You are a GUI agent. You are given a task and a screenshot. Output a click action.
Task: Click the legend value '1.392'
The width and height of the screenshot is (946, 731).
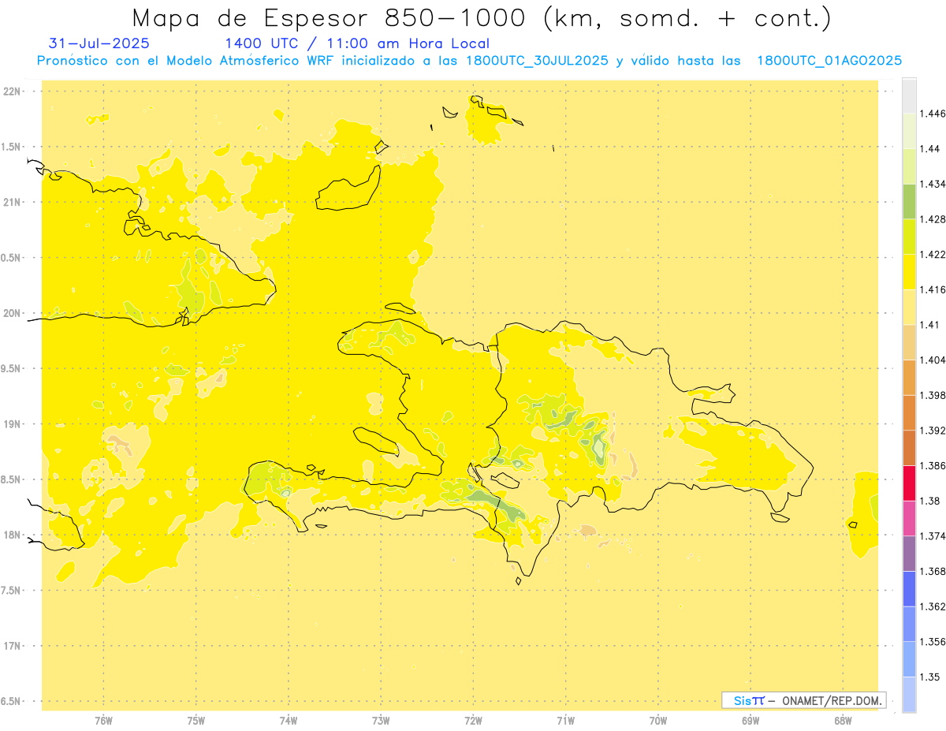(x=933, y=431)
